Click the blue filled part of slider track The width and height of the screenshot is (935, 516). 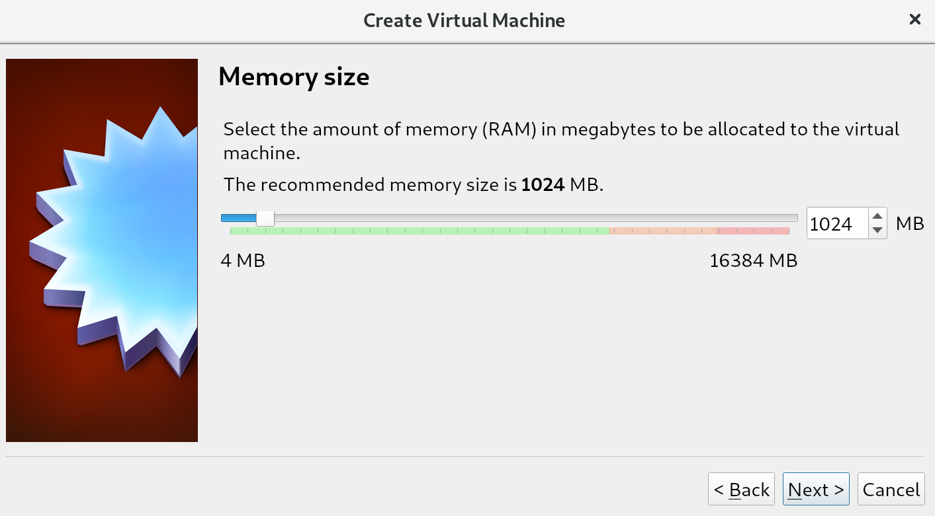point(238,218)
